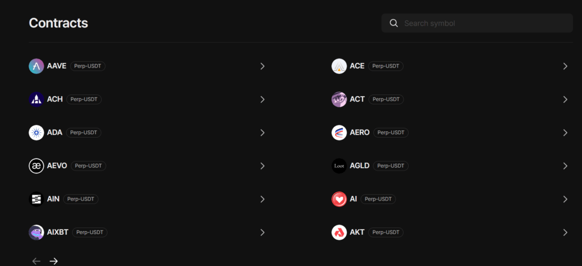Click the AKT coin logo icon
582x266 pixels.
[x=339, y=232]
